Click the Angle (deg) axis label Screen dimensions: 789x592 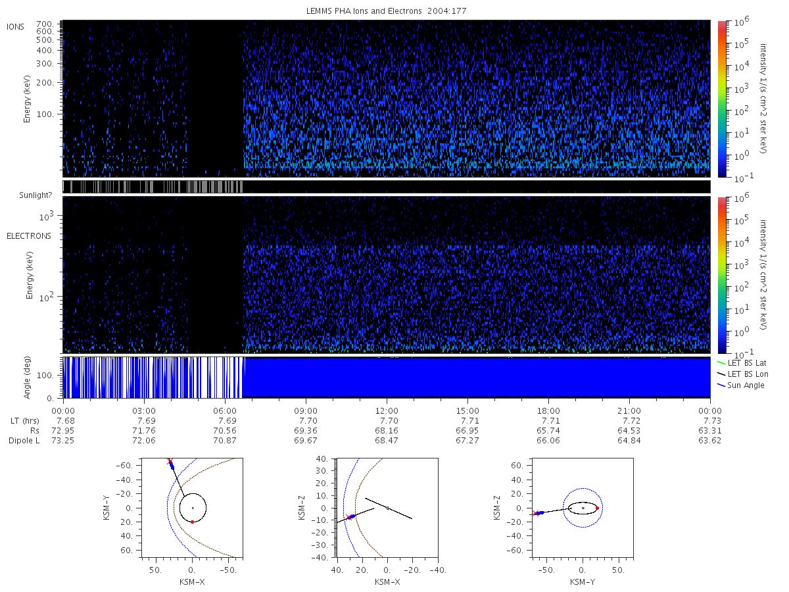[x=30, y=377]
